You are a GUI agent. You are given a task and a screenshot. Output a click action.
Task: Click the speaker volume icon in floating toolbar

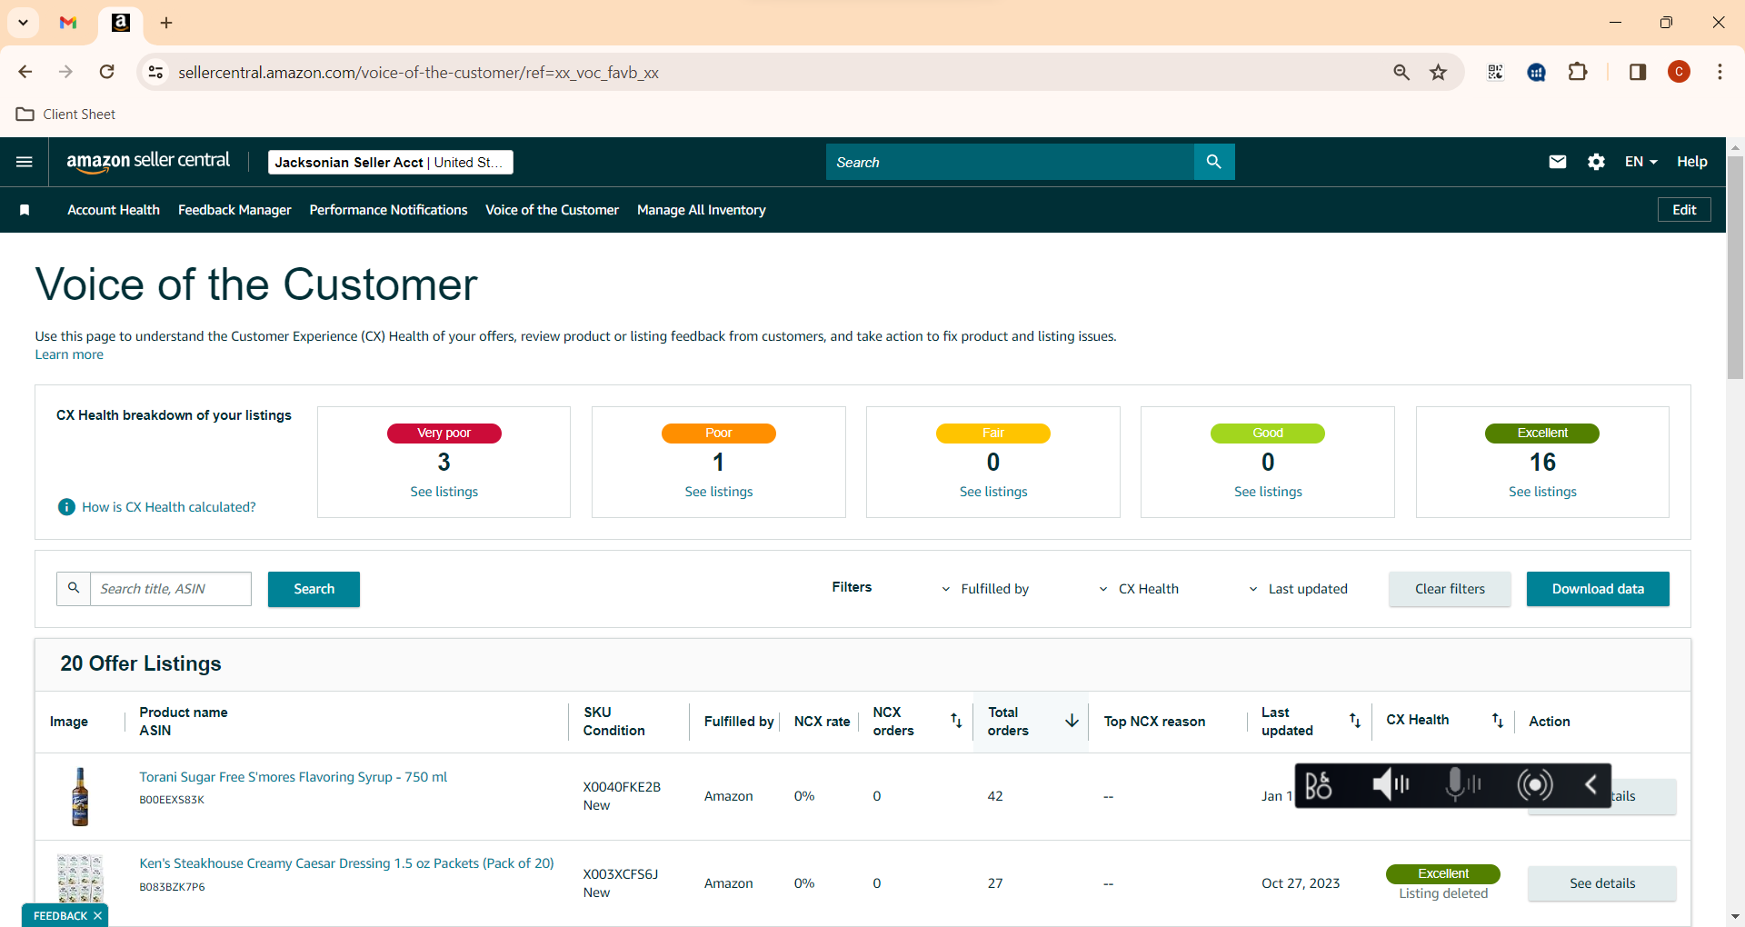(x=1390, y=784)
